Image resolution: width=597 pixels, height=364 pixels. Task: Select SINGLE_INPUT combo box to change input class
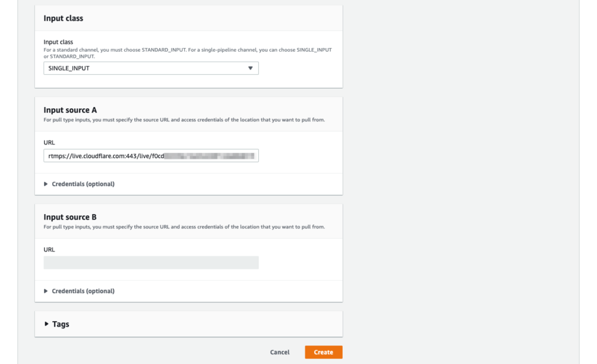point(150,68)
